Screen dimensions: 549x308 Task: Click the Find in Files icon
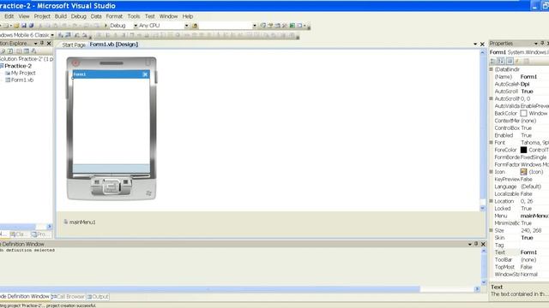pos(195,26)
